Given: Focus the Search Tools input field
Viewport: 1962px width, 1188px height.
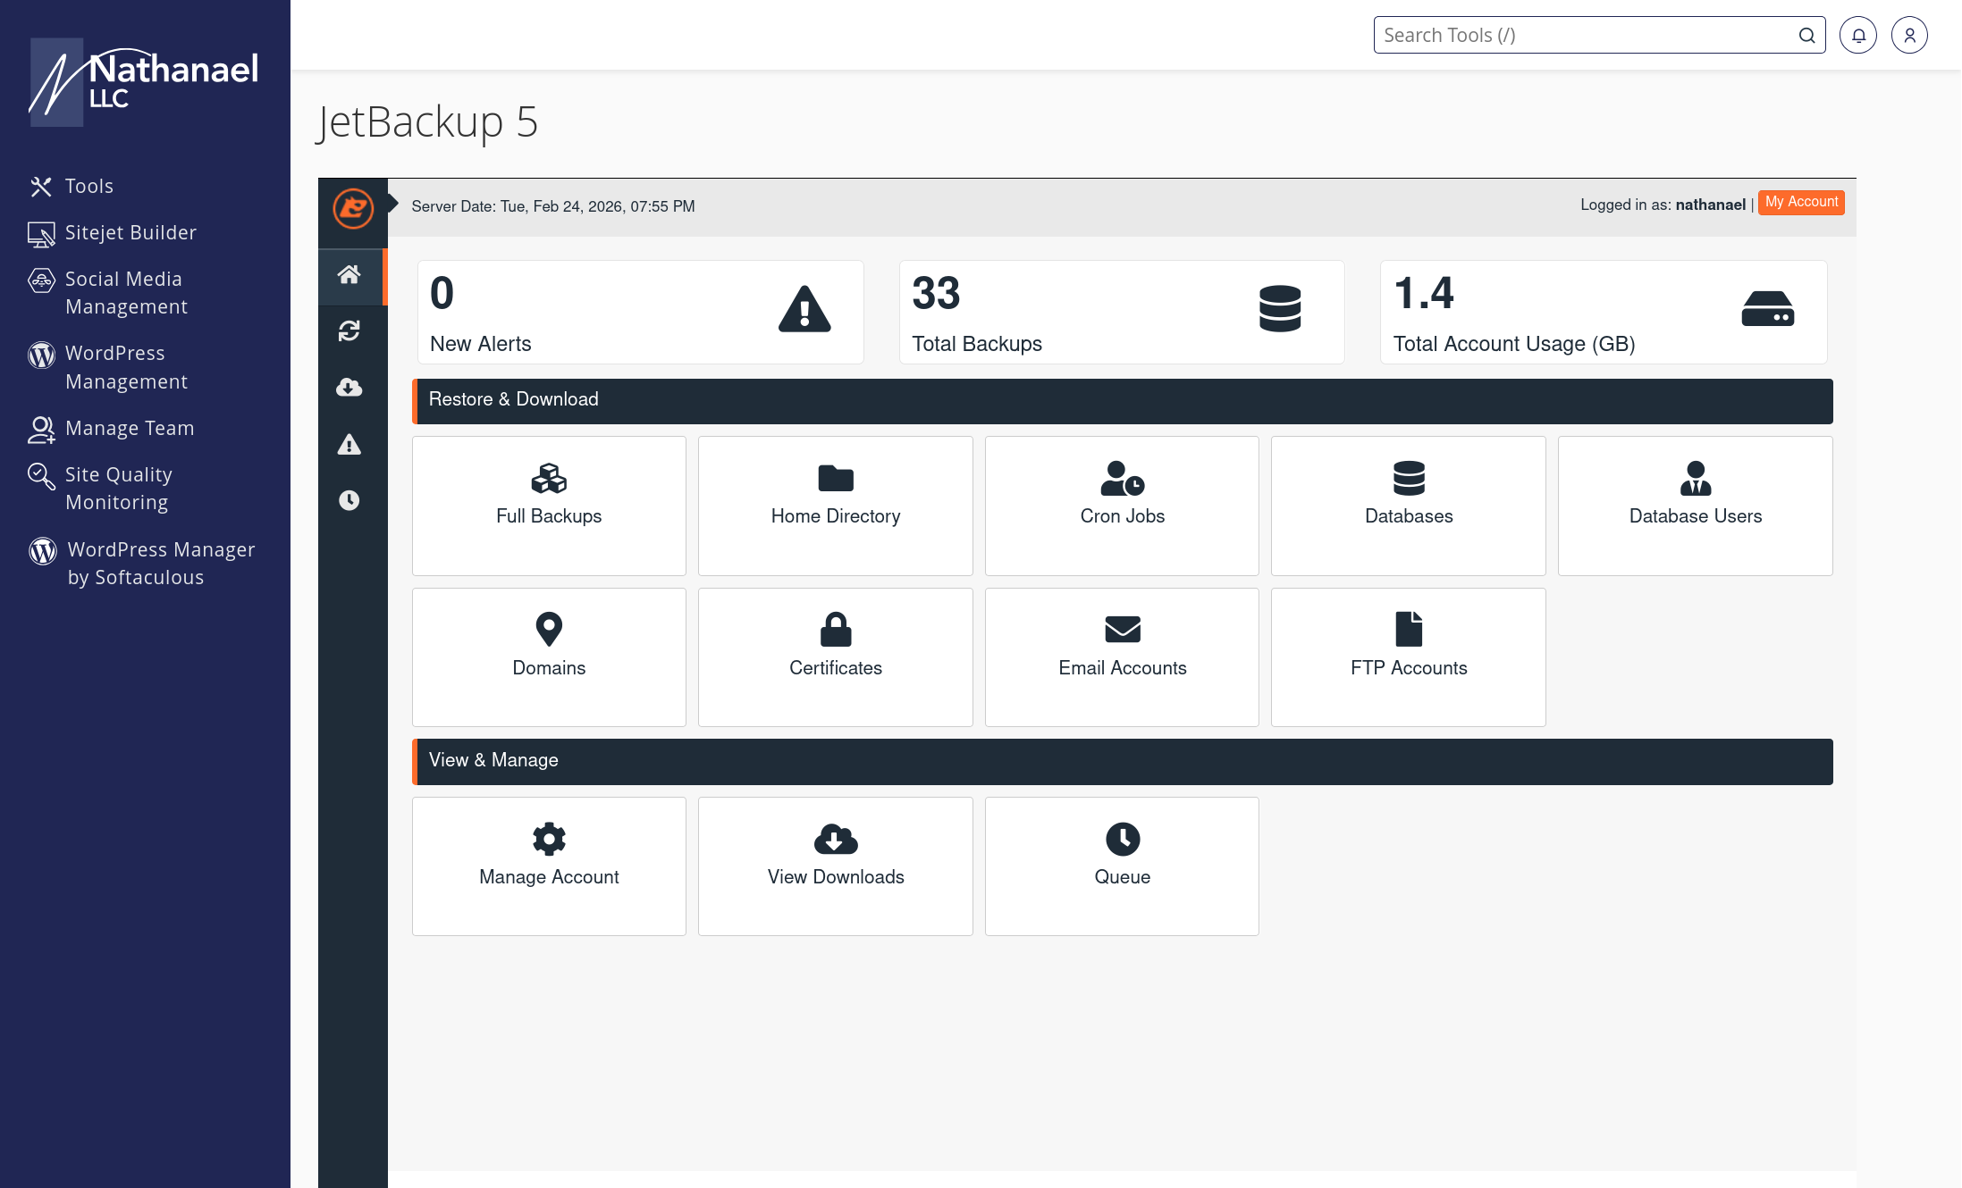Looking at the screenshot, I should point(1599,35).
